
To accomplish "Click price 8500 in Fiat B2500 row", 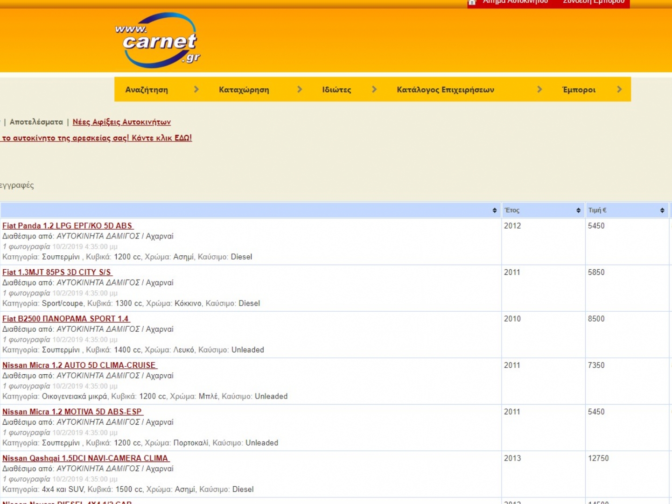I will click(x=596, y=319).
